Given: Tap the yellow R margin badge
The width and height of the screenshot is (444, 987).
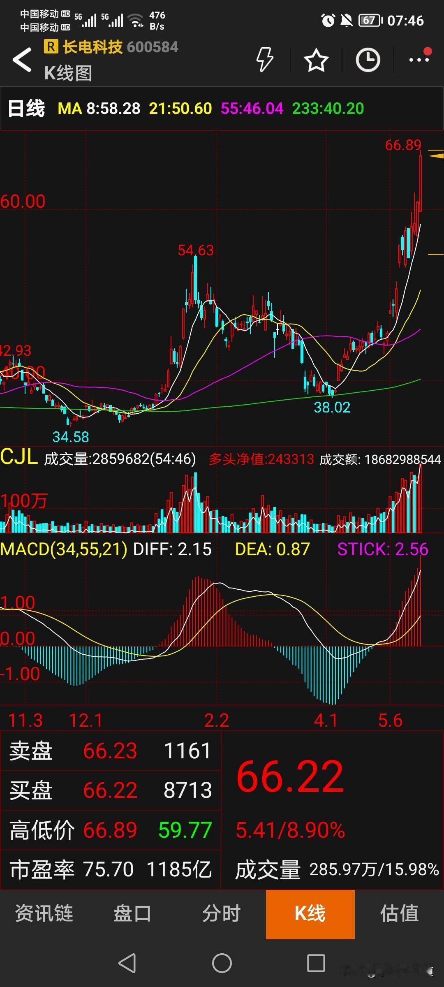Looking at the screenshot, I should 51,46.
